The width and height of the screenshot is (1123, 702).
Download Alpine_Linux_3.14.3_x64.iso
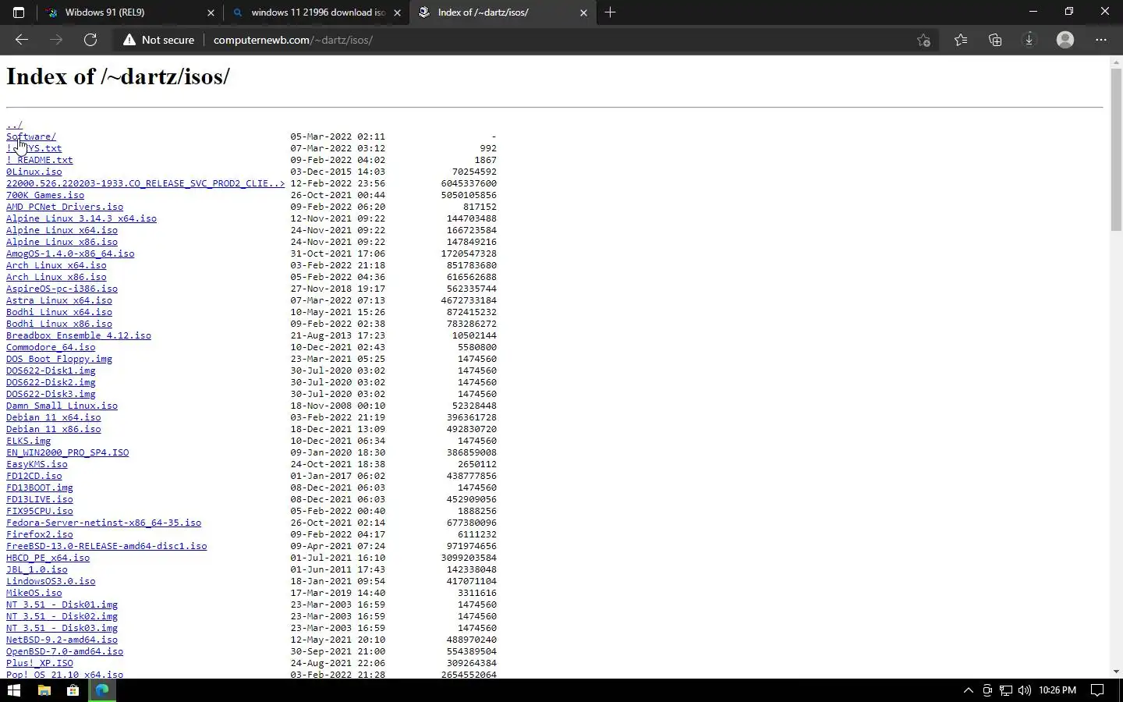pos(81,218)
